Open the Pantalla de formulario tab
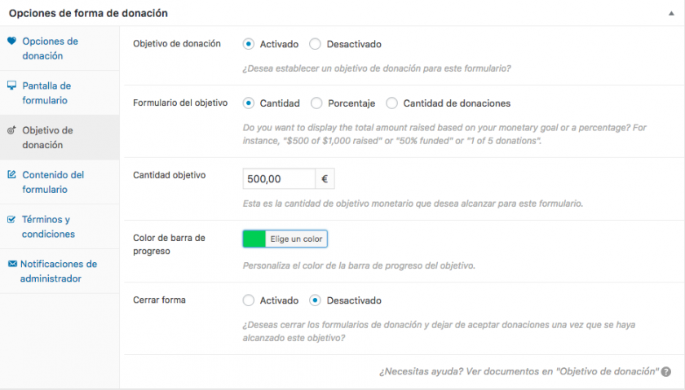 pyautogui.click(x=46, y=93)
